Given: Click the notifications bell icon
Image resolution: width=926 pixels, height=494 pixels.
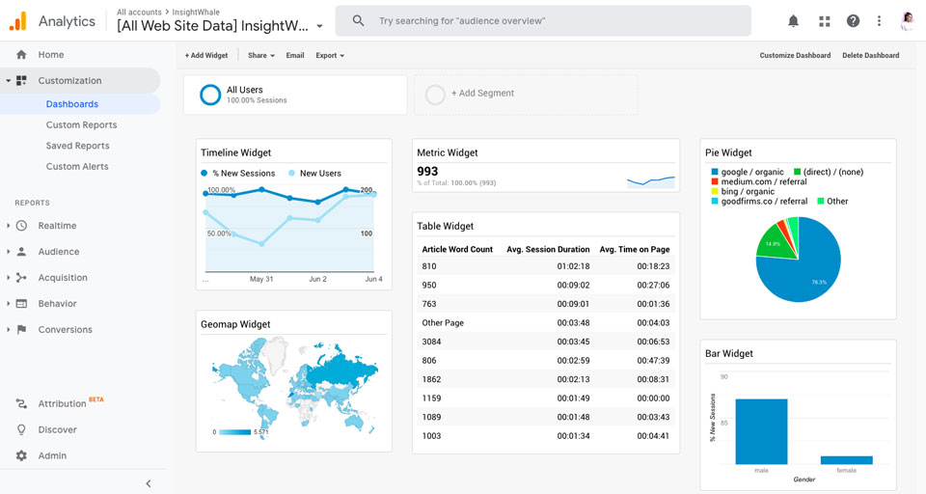Looking at the screenshot, I should pyautogui.click(x=793, y=21).
